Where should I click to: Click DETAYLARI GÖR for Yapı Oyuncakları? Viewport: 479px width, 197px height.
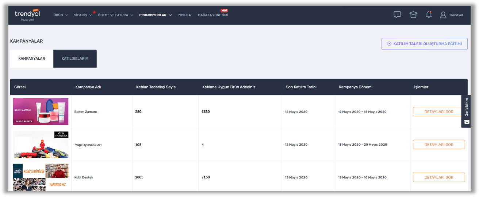coord(439,145)
